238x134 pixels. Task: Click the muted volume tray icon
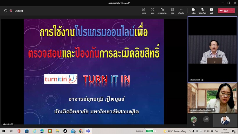tap(208, 131)
